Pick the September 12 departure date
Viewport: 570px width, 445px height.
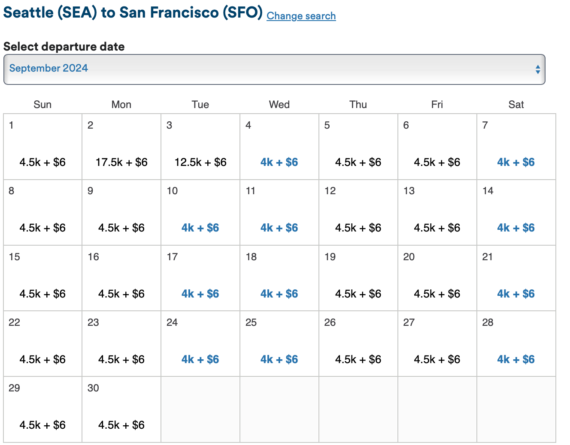[x=358, y=228]
